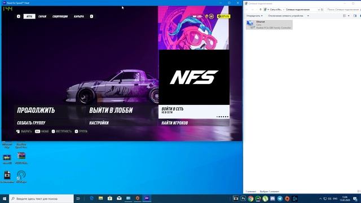Open НАСТРОЙКИ in the game menu
The image size is (361, 203).
pyautogui.click(x=99, y=123)
